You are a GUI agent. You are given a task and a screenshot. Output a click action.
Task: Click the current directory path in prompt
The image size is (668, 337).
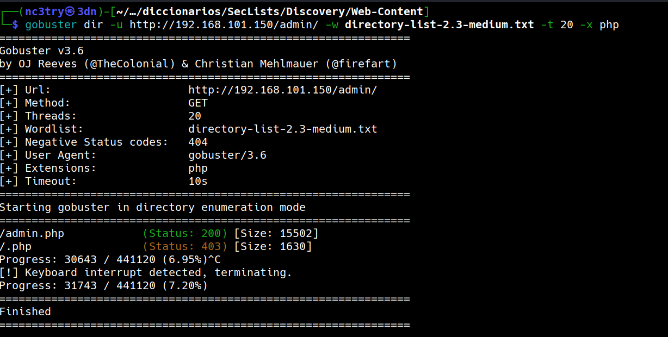pos(270,11)
